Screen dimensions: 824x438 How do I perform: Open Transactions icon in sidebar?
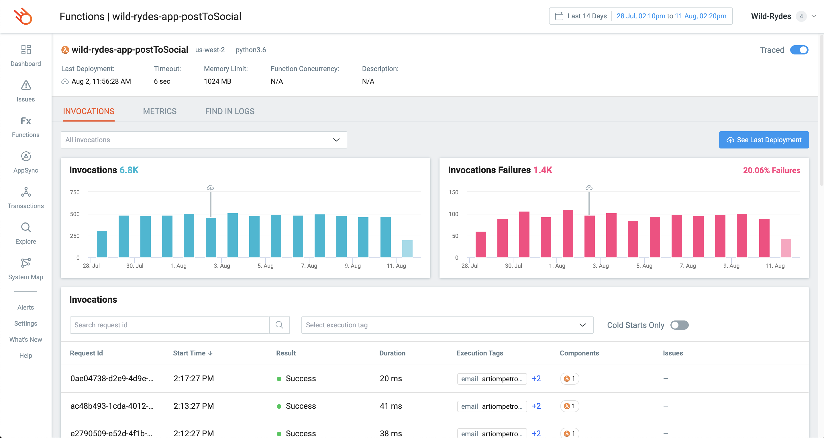point(25,192)
